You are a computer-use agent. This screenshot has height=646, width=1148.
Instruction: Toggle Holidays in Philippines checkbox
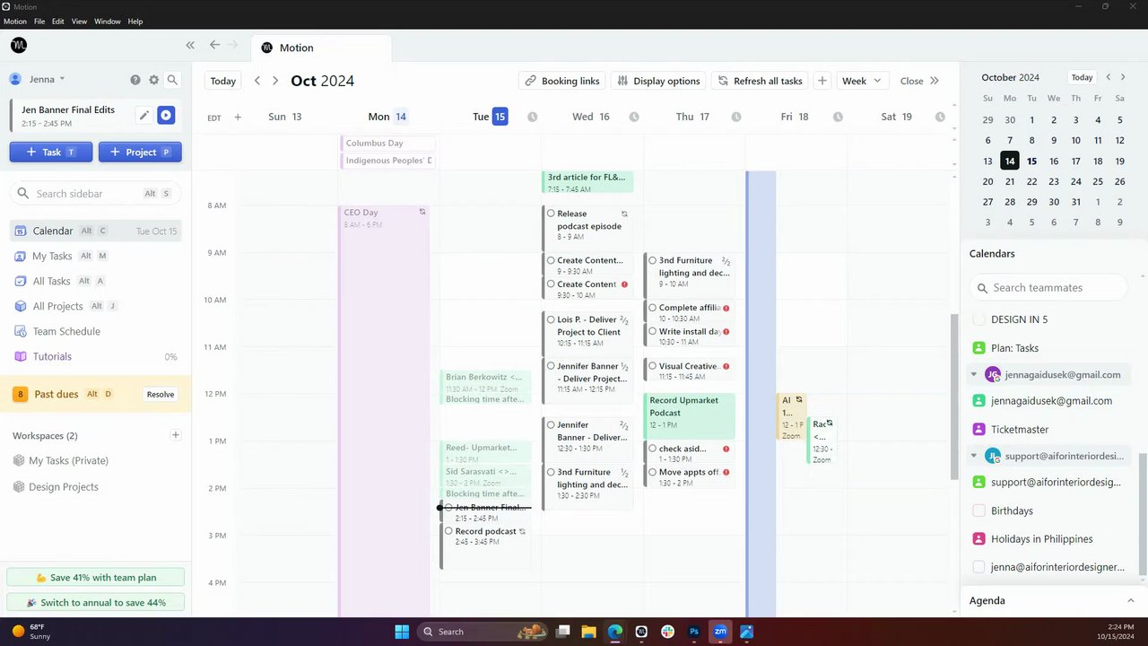(979, 539)
